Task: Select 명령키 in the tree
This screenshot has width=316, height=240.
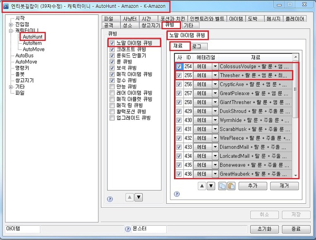Action: click(22, 68)
